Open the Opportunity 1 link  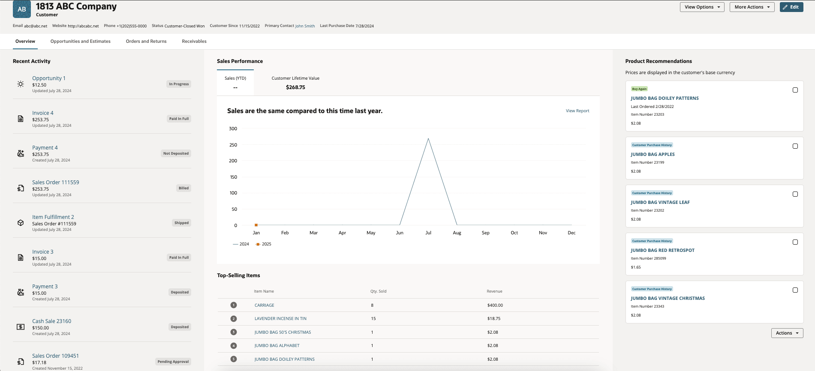[49, 78]
